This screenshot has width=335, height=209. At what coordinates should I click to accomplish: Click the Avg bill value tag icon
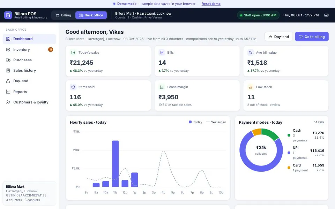click(251, 53)
